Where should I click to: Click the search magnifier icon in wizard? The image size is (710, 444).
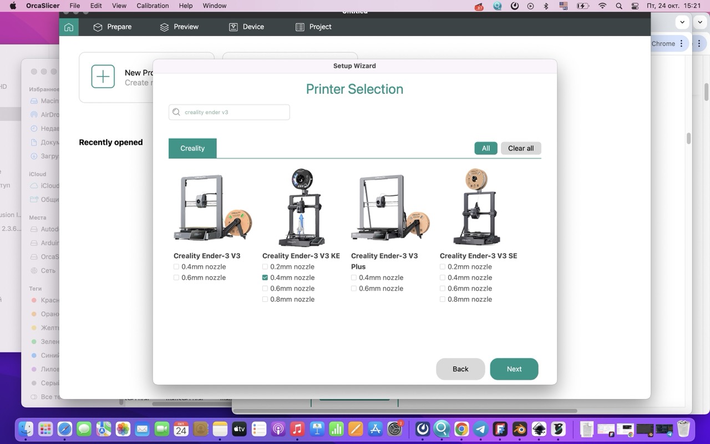176,112
